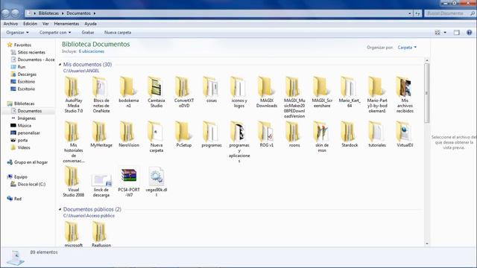Open the PcSetup folder

[184, 134]
